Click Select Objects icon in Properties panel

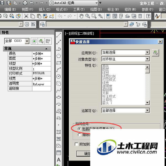coord(41,41)
